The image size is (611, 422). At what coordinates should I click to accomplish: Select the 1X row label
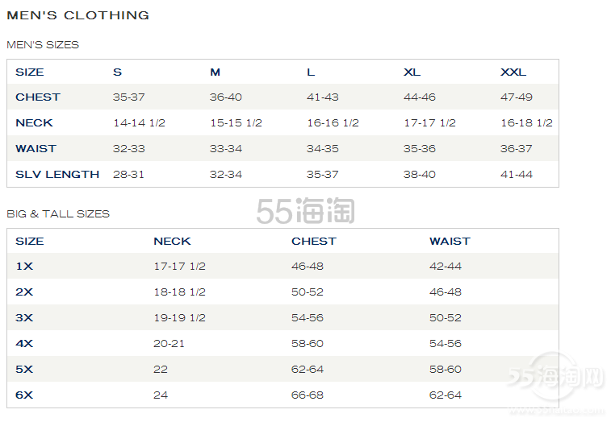(24, 267)
